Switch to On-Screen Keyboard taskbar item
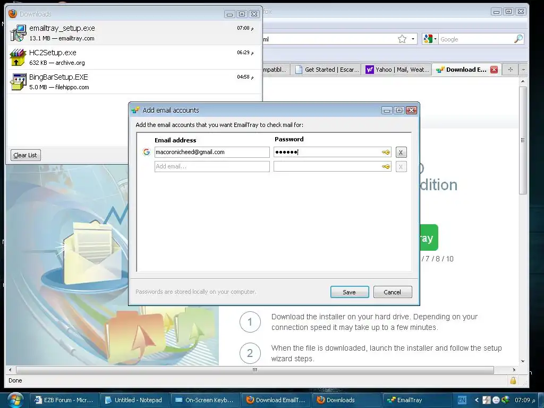This screenshot has width=544, height=408. (205, 400)
